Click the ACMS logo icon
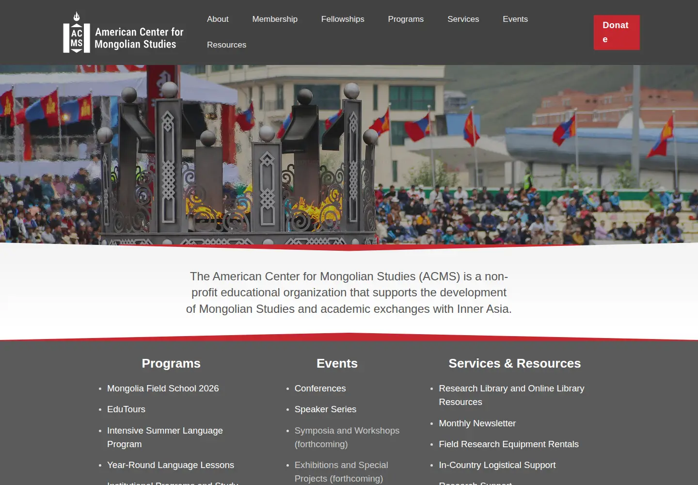 click(x=77, y=32)
